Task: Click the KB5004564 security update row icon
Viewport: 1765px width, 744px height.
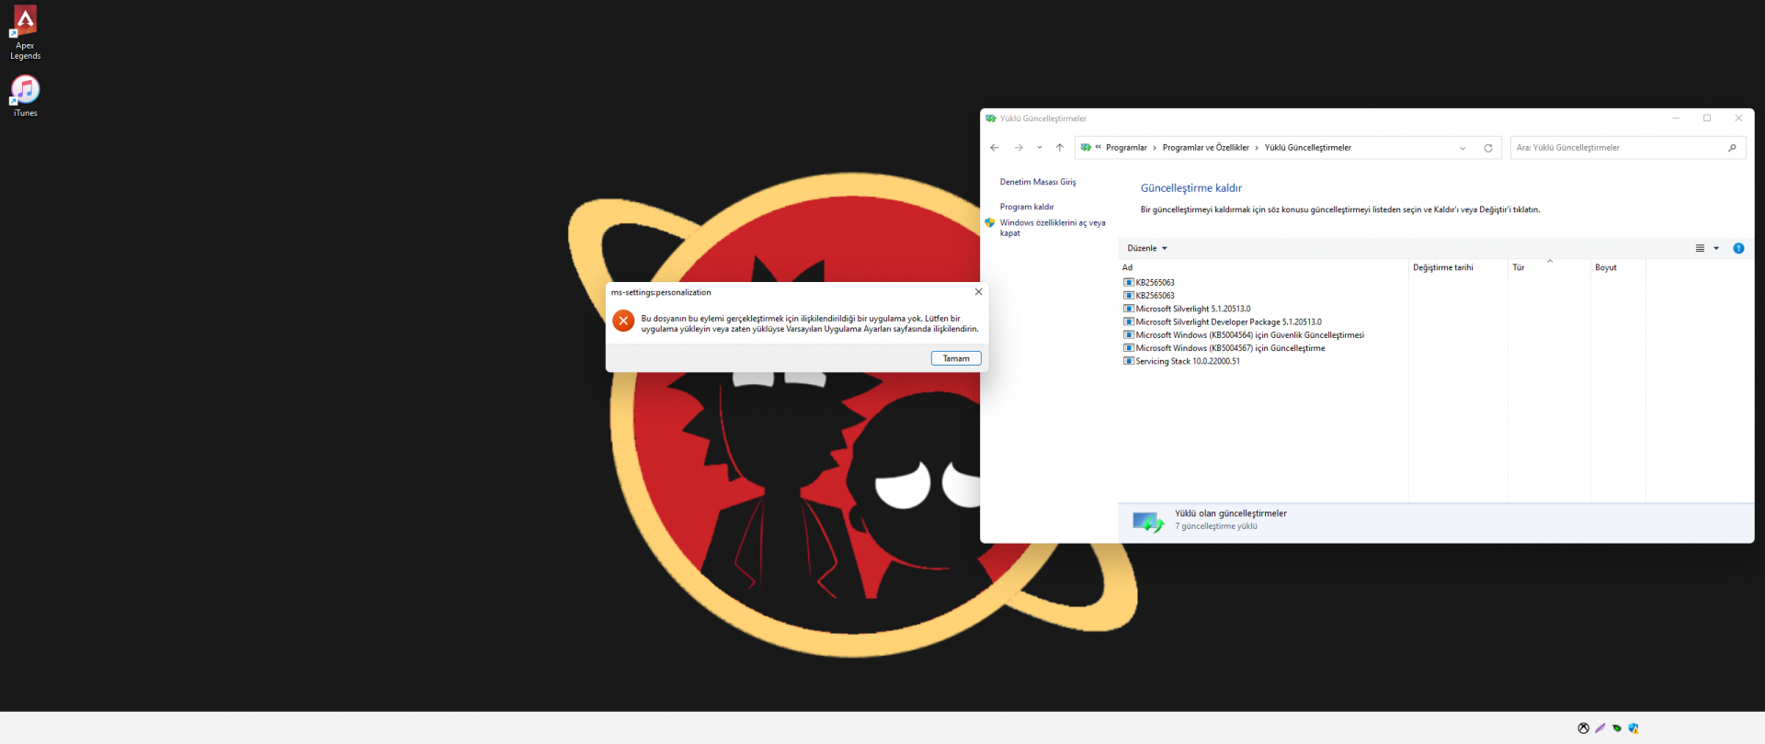Action: (1129, 335)
